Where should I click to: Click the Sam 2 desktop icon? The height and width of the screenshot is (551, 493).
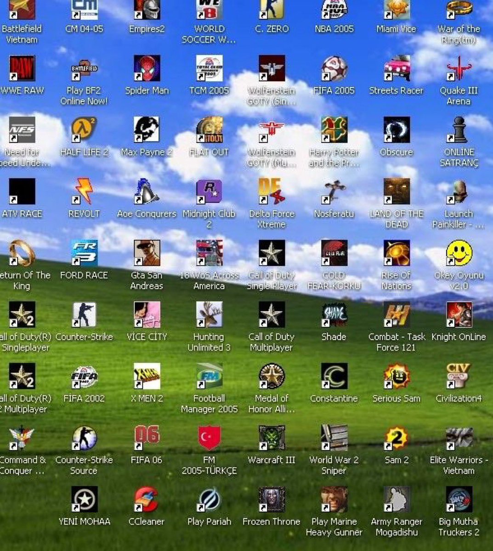pyautogui.click(x=397, y=438)
